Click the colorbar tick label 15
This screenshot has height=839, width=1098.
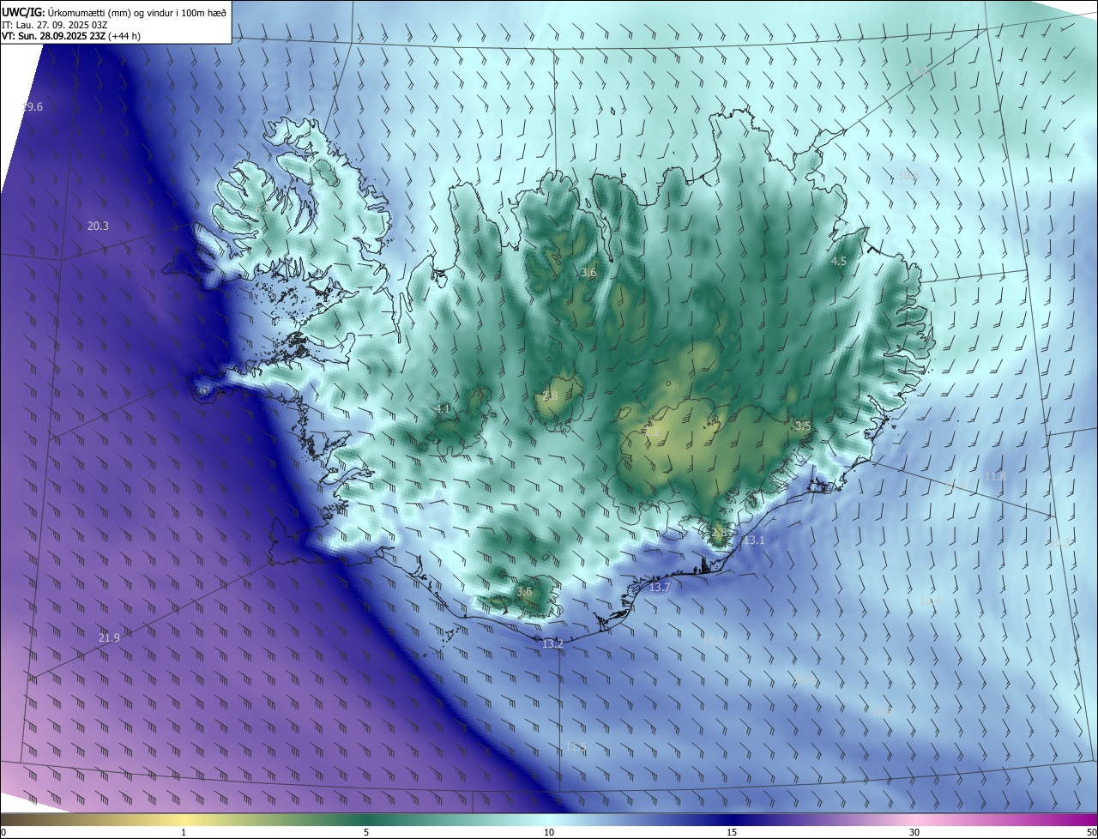(732, 832)
